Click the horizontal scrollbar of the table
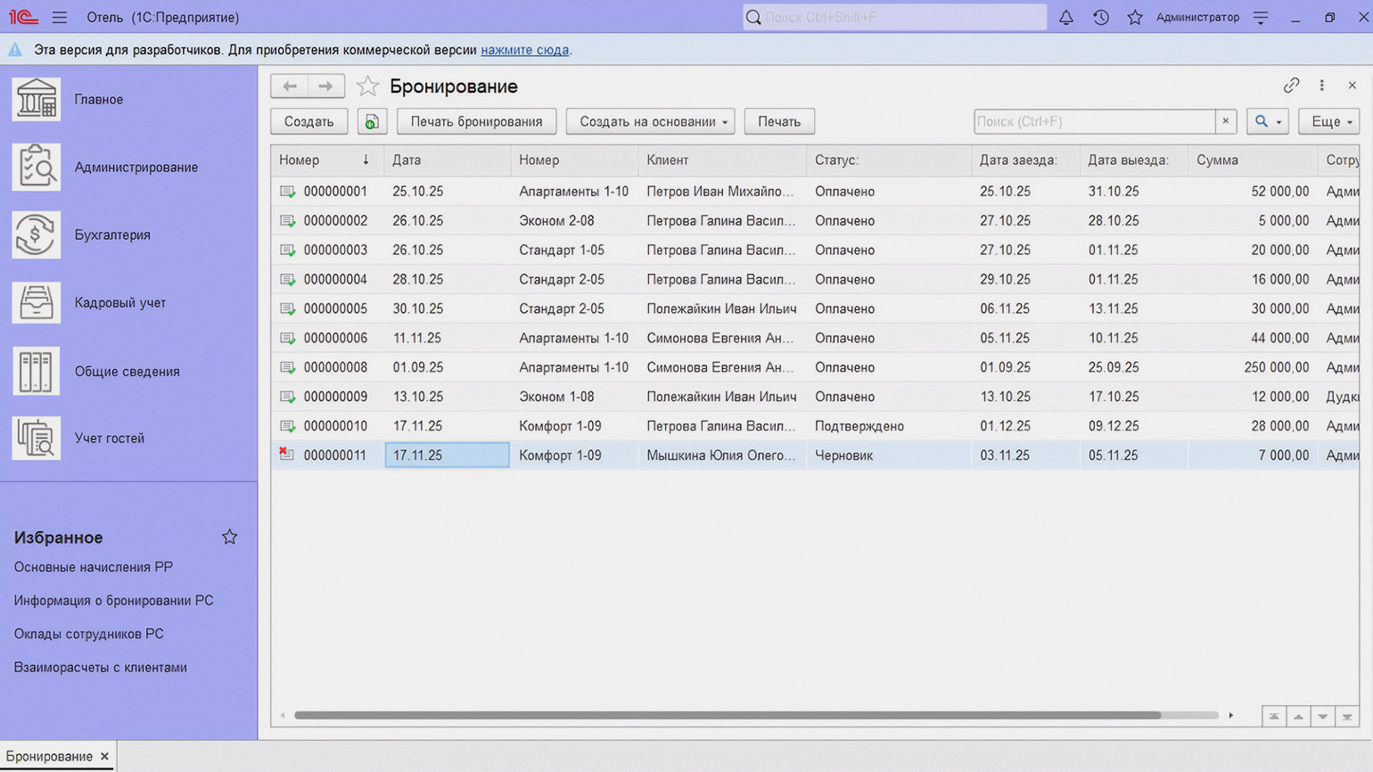This screenshot has width=1373, height=772. [x=727, y=715]
